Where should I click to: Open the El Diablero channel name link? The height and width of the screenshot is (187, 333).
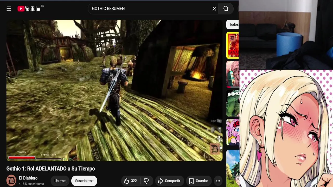(x=28, y=178)
